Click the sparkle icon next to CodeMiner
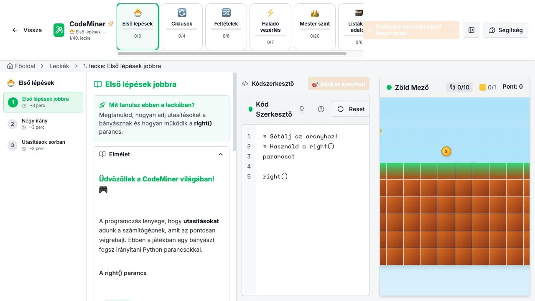The width and height of the screenshot is (535, 301). pyautogui.click(x=111, y=24)
